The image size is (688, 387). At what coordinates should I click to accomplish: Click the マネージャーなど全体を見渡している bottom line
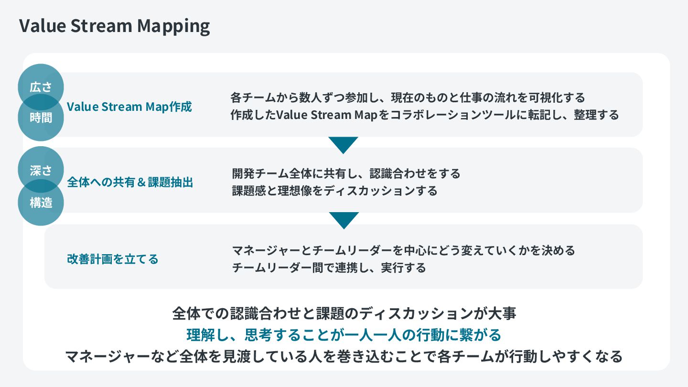coord(344,356)
